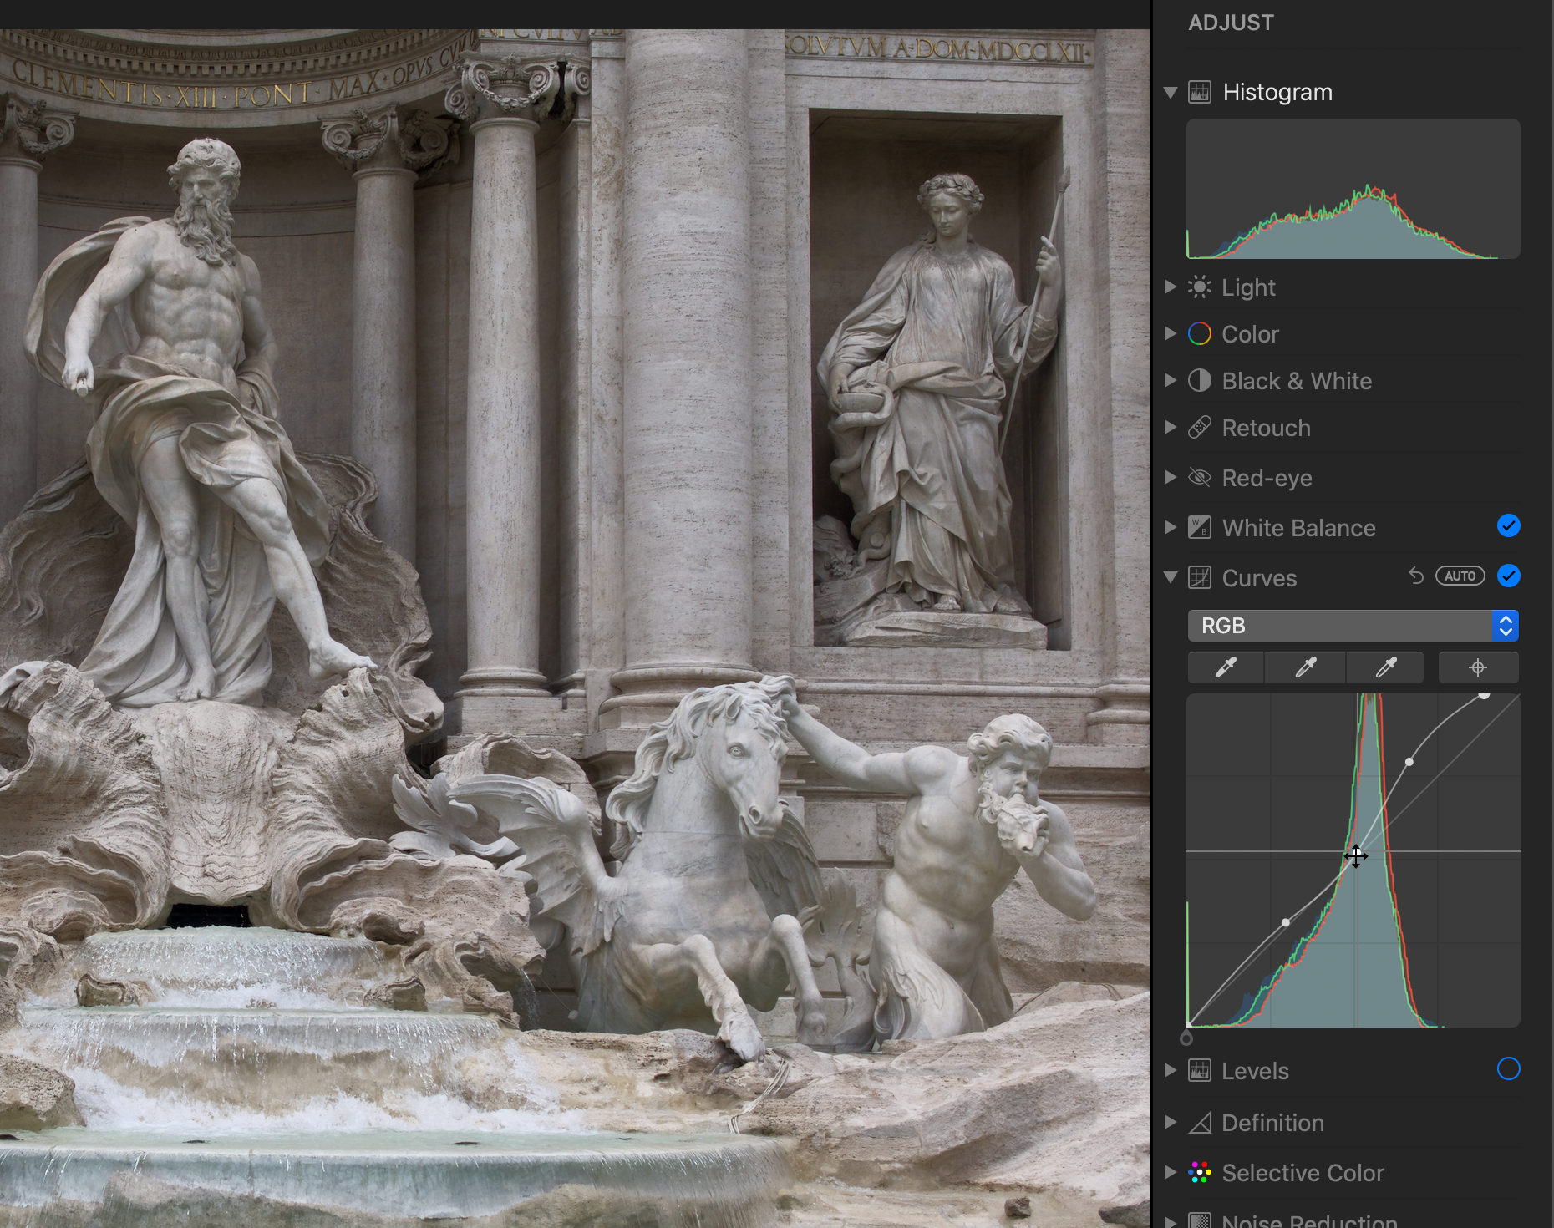Click the Selective Color dots icon
This screenshot has height=1228, width=1554.
(x=1200, y=1173)
